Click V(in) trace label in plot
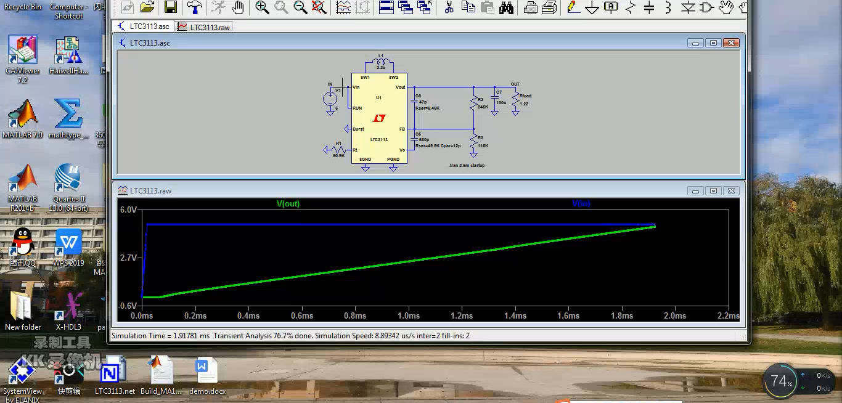 pos(581,203)
